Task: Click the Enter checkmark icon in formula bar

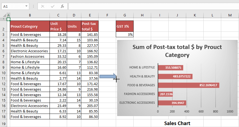Action: click(53, 6)
